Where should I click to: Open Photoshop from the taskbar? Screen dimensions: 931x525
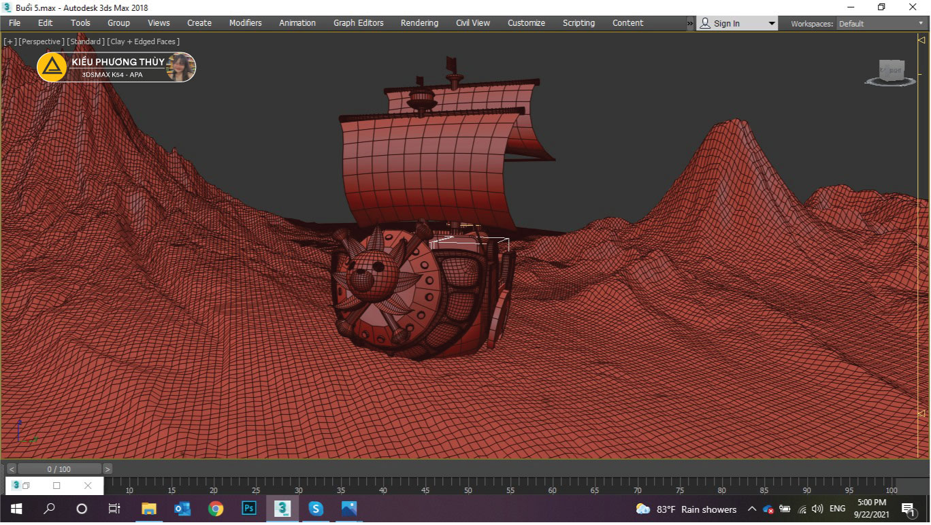pos(249,509)
